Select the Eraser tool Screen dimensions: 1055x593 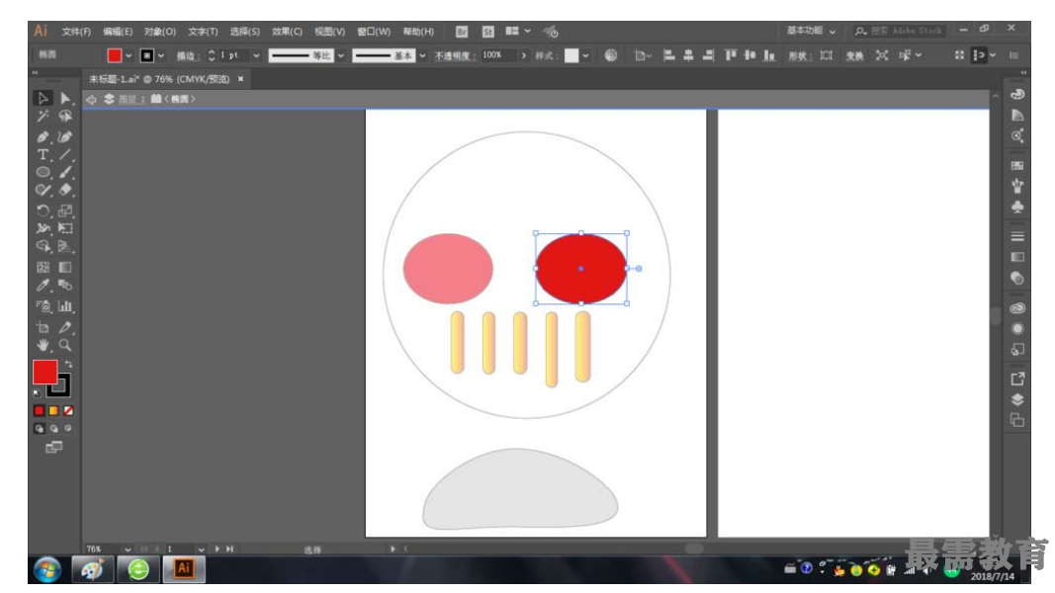pyautogui.click(x=65, y=191)
